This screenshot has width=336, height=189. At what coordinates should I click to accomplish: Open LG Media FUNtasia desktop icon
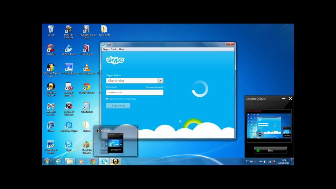click(69, 32)
